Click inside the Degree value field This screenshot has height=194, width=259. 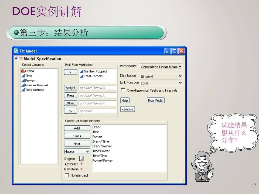pos(82,158)
